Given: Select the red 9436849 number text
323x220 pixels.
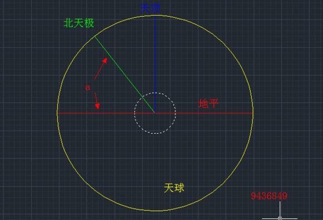Looking at the screenshot, I should [269, 196].
